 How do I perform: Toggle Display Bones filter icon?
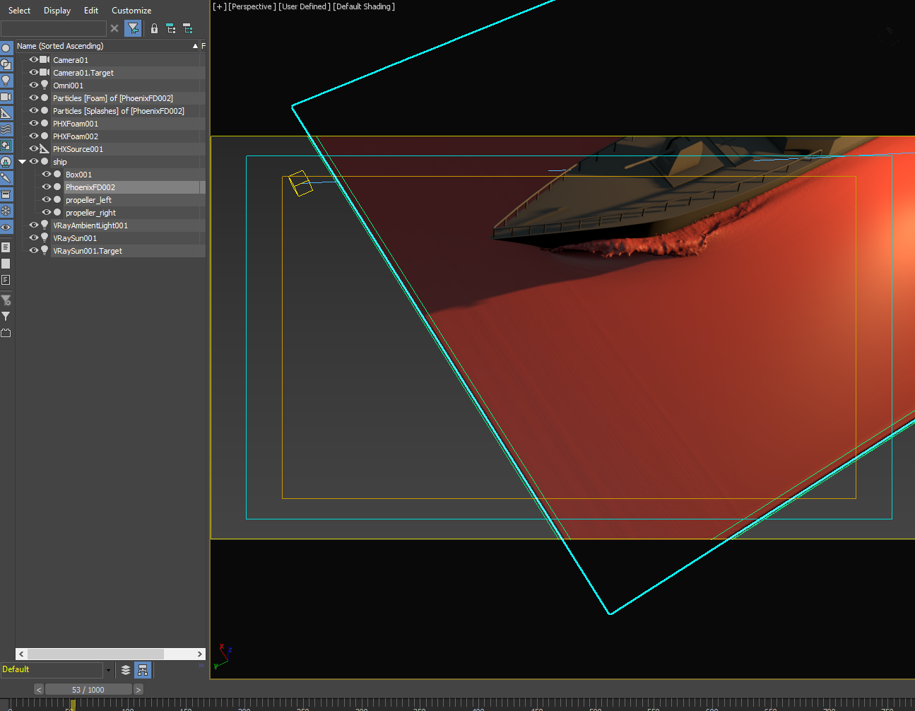coord(6,178)
